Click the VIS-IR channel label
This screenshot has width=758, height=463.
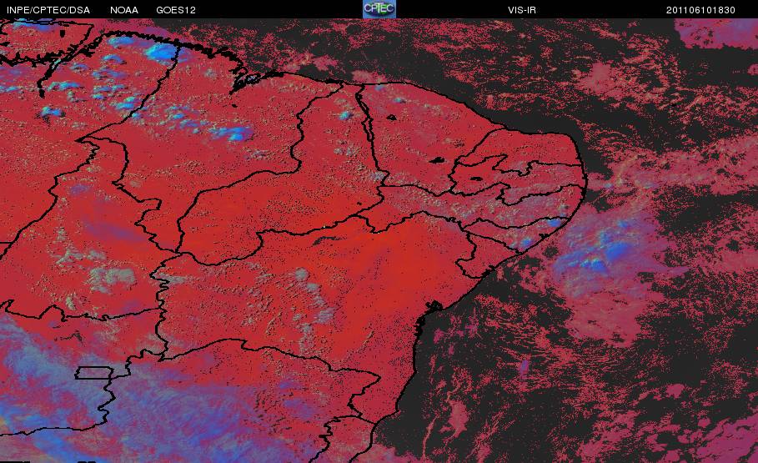(x=522, y=10)
